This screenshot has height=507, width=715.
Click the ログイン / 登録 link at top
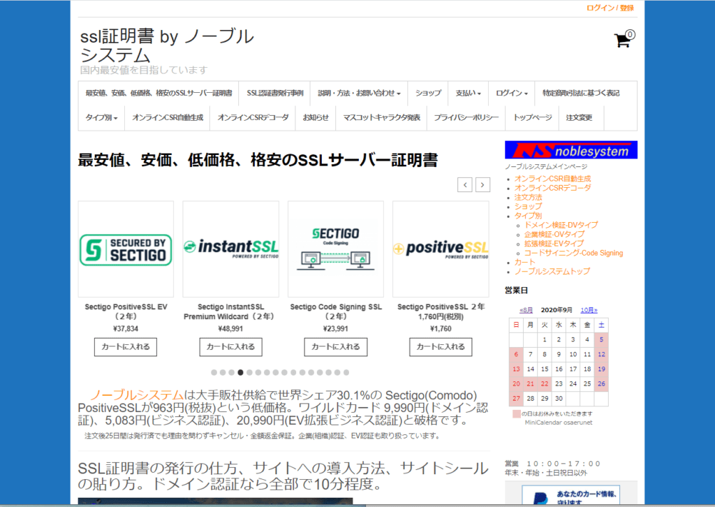click(x=610, y=8)
